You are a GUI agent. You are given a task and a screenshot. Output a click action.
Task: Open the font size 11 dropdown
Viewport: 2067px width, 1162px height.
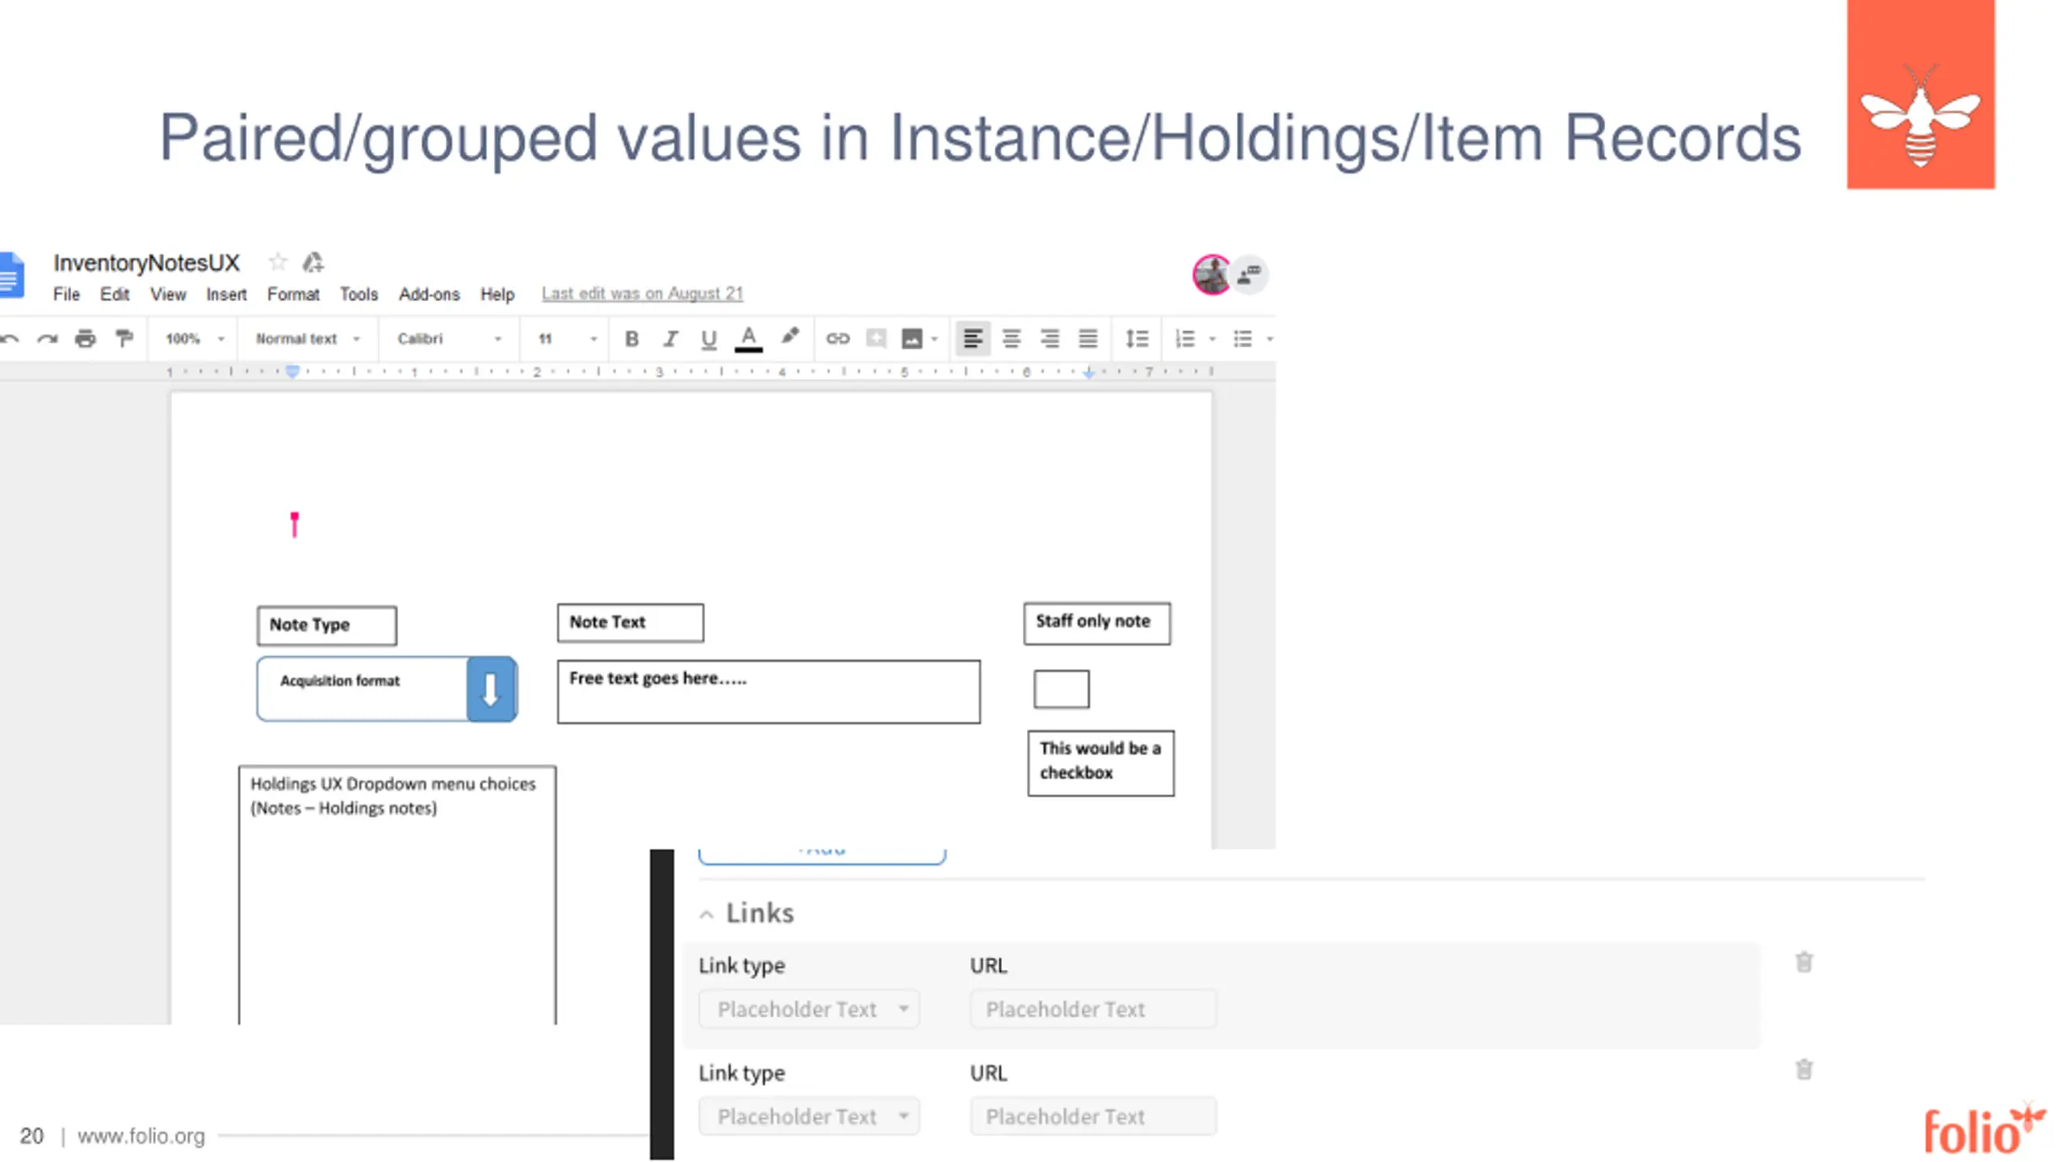[x=568, y=339]
